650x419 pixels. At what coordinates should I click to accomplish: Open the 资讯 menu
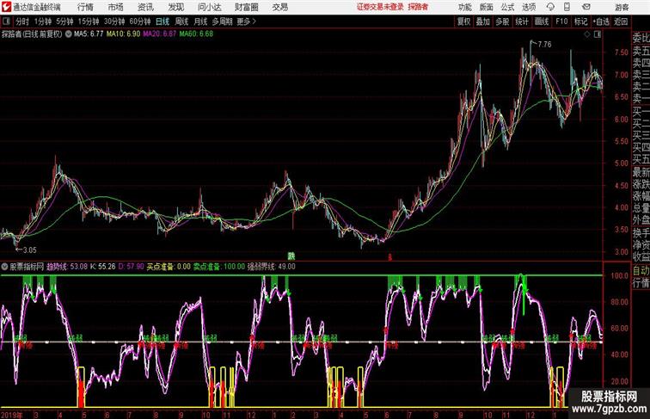(145, 7)
